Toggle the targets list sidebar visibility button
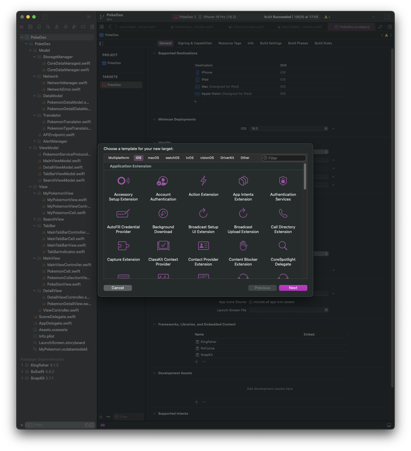 pos(101,43)
